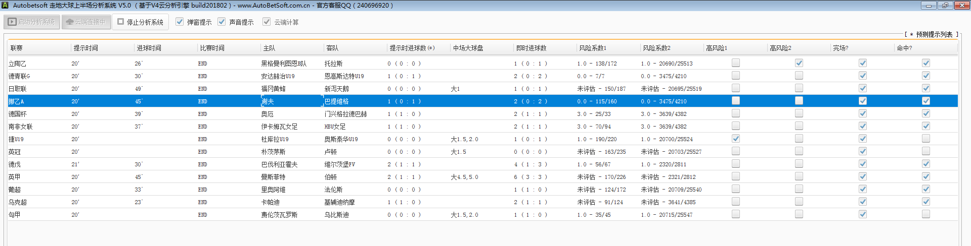Click the 启动分析系统 play button
The height and width of the screenshot is (246, 971).
(31, 22)
